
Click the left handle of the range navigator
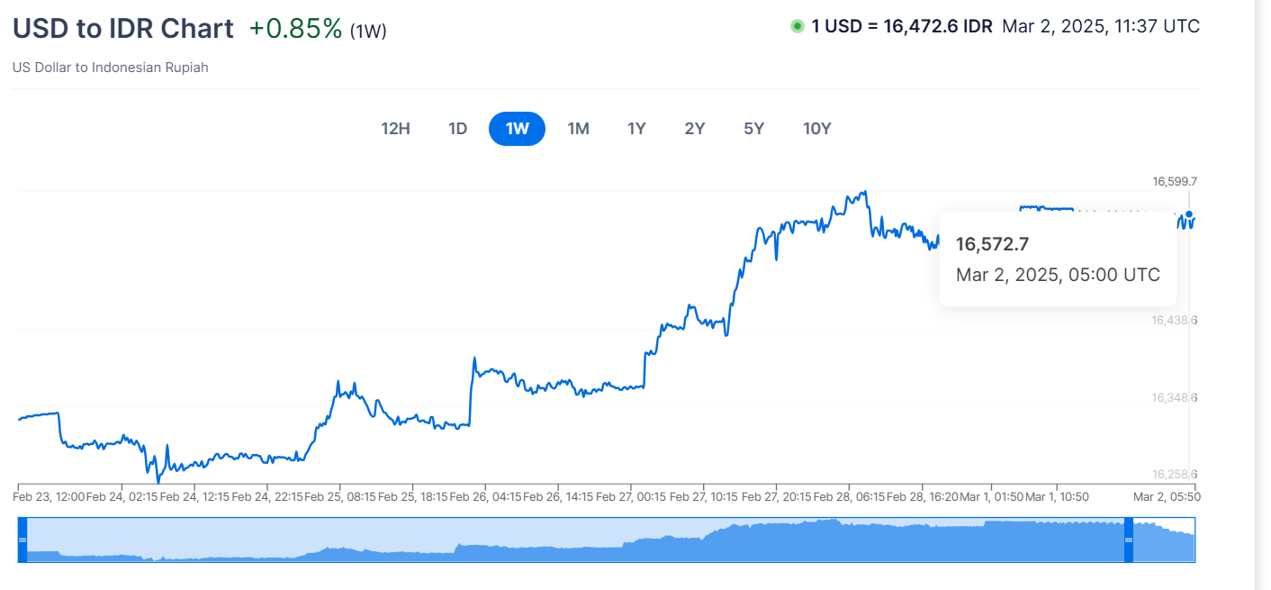23,540
